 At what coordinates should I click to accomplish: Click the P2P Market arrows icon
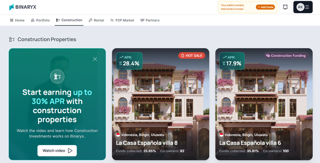(x=112, y=20)
